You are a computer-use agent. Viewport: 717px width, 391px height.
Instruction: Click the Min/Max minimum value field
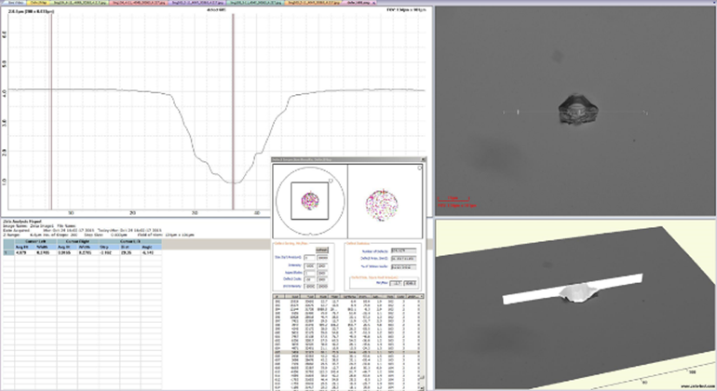396,283
